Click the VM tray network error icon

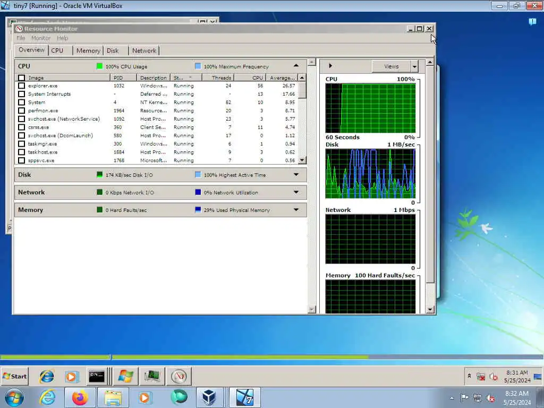pos(480,377)
